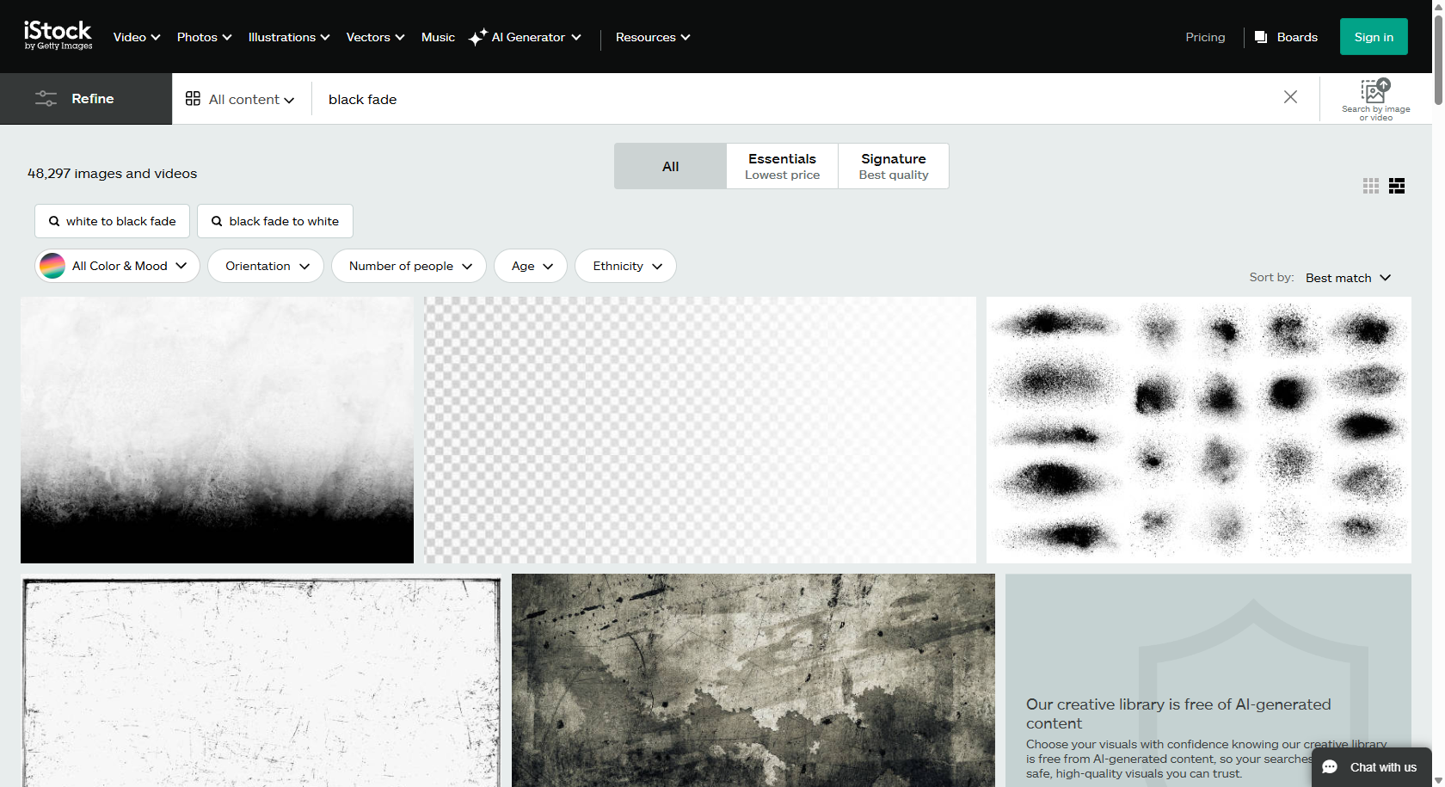
Task: Open the All Color & Mood filter
Action: pos(117,266)
